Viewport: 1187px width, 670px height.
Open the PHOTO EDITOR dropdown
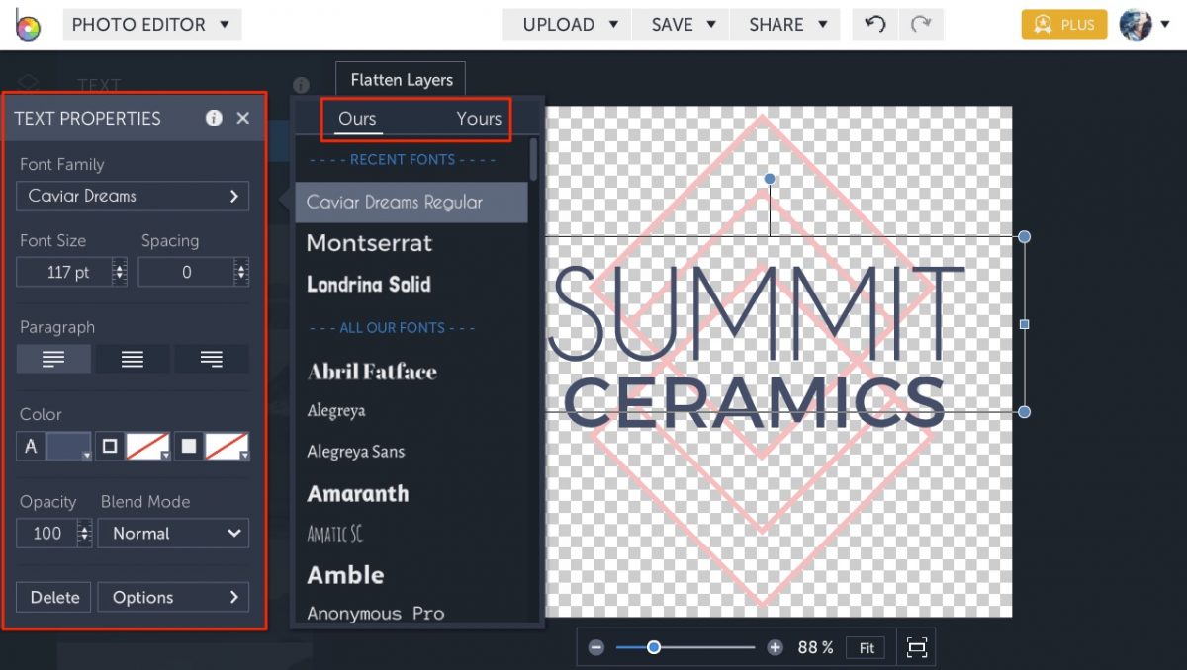[151, 24]
